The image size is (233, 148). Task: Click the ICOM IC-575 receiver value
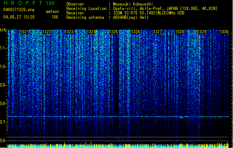[149, 13]
